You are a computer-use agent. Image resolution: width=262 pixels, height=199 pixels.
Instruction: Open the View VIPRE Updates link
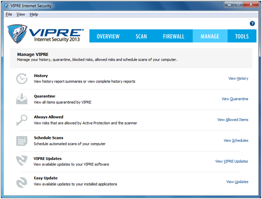pos(232,161)
